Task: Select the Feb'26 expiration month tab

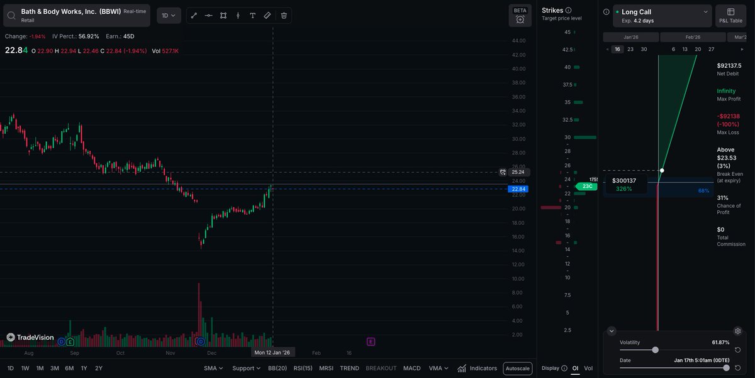Action: click(693, 37)
